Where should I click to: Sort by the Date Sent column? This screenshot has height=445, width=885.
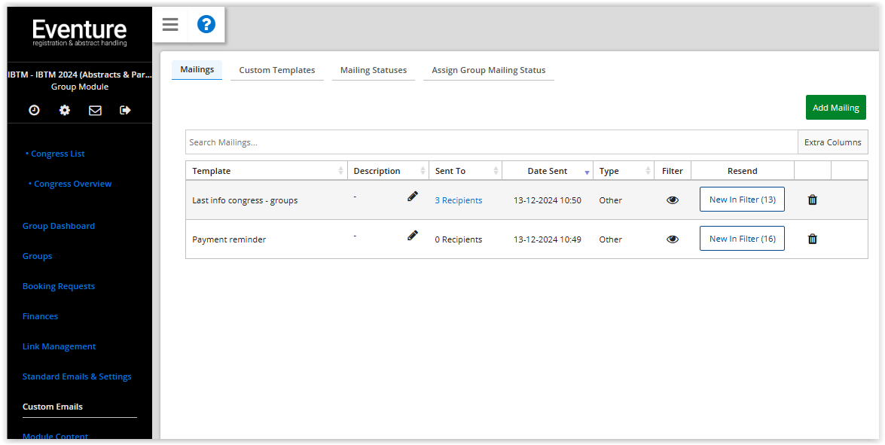548,171
